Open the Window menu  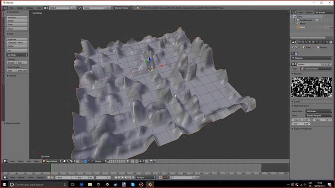pos(30,8)
